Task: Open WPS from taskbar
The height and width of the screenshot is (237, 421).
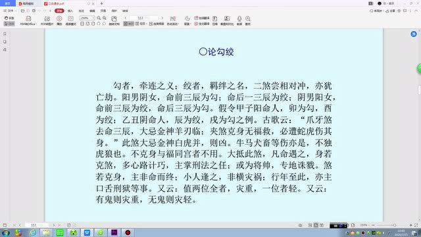Action: click(87, 232)
